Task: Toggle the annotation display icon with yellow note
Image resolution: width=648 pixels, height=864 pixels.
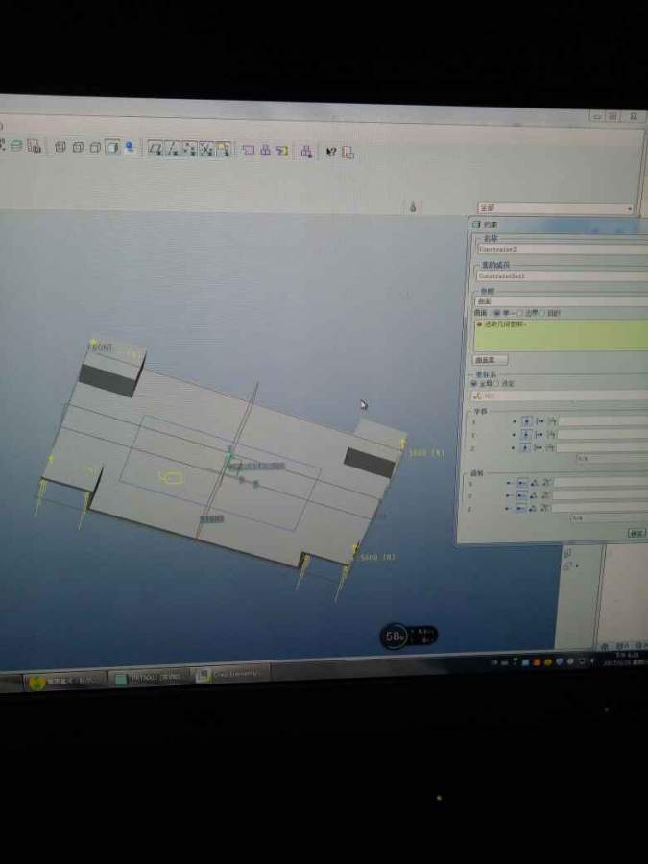Action: pyautogui.click(x=223, y=150)
